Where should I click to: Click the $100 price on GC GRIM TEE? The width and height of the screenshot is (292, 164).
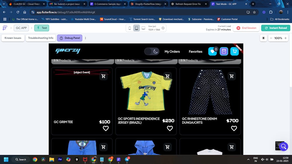point(105,122)
